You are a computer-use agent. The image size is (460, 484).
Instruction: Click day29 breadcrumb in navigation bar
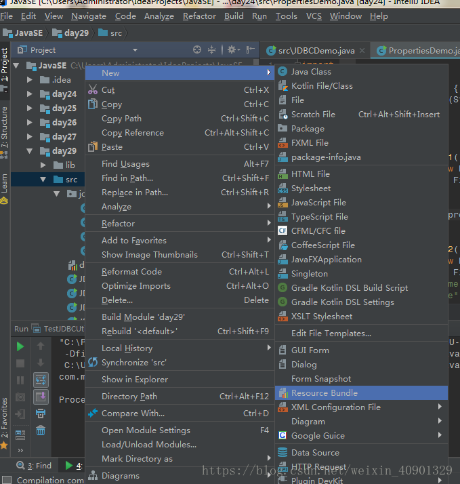click(70, 33)
